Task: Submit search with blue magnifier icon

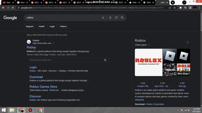Action: coord(122,18)
